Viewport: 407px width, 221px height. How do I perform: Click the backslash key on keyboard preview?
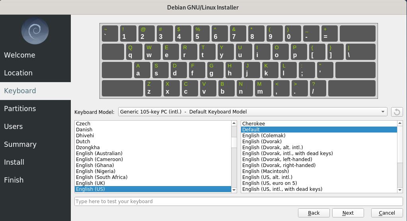pyautogui.click(x=360, y=52)
